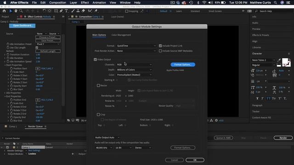Enable the Crop checkbox
The height and width of the screenshot is (165, 294).
(x=98, y=115)
